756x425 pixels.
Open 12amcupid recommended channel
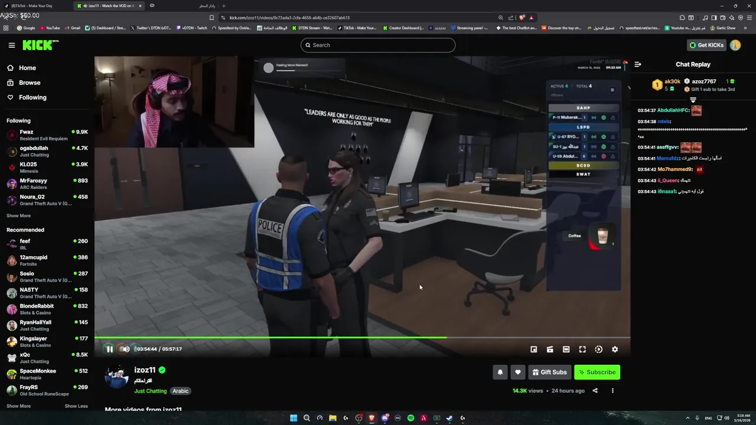click(x=47, y=260)
